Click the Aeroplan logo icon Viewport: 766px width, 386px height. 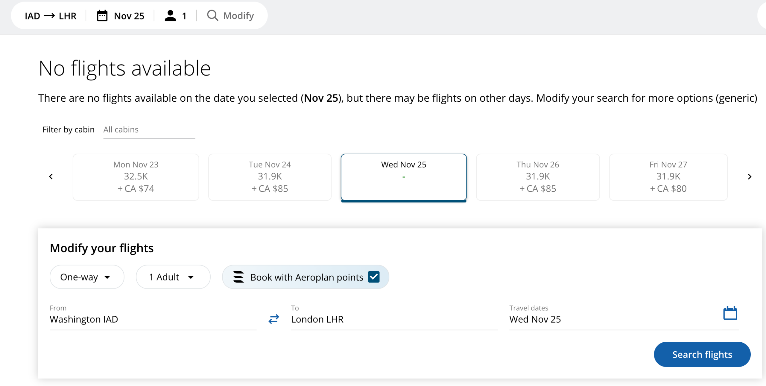pyautogui.click(x=238, y=277)
